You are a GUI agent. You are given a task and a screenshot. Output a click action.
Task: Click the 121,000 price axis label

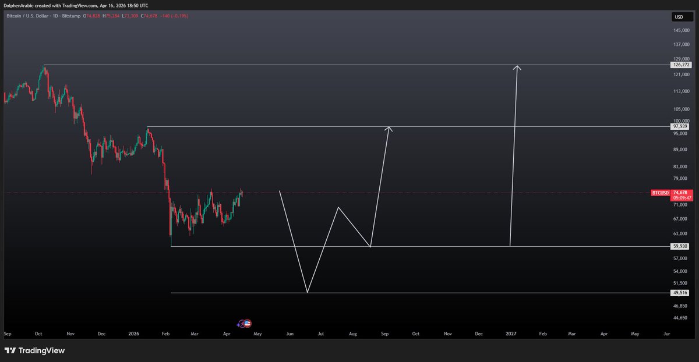click(x=681, y=74)
